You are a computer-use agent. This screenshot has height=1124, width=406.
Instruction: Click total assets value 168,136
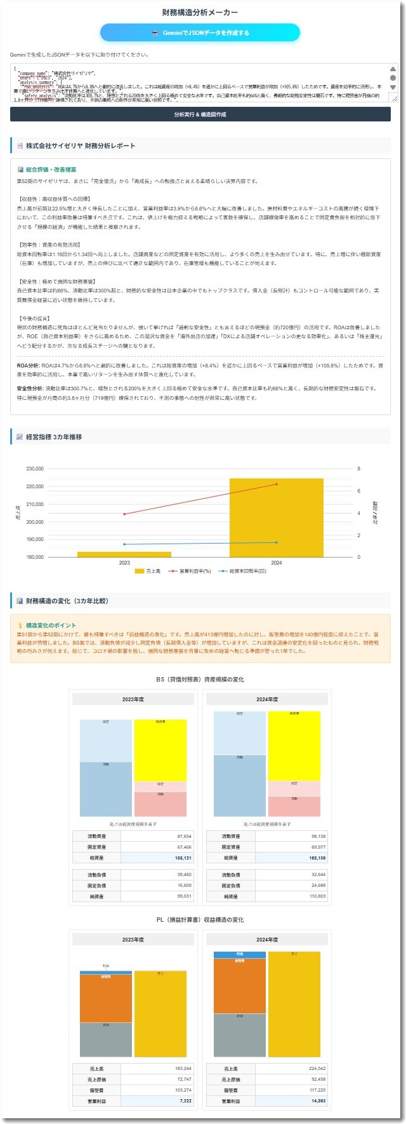[317, 858]
